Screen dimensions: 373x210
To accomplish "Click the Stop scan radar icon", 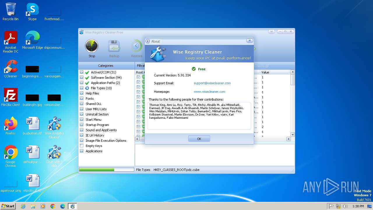I will (92, 46).
